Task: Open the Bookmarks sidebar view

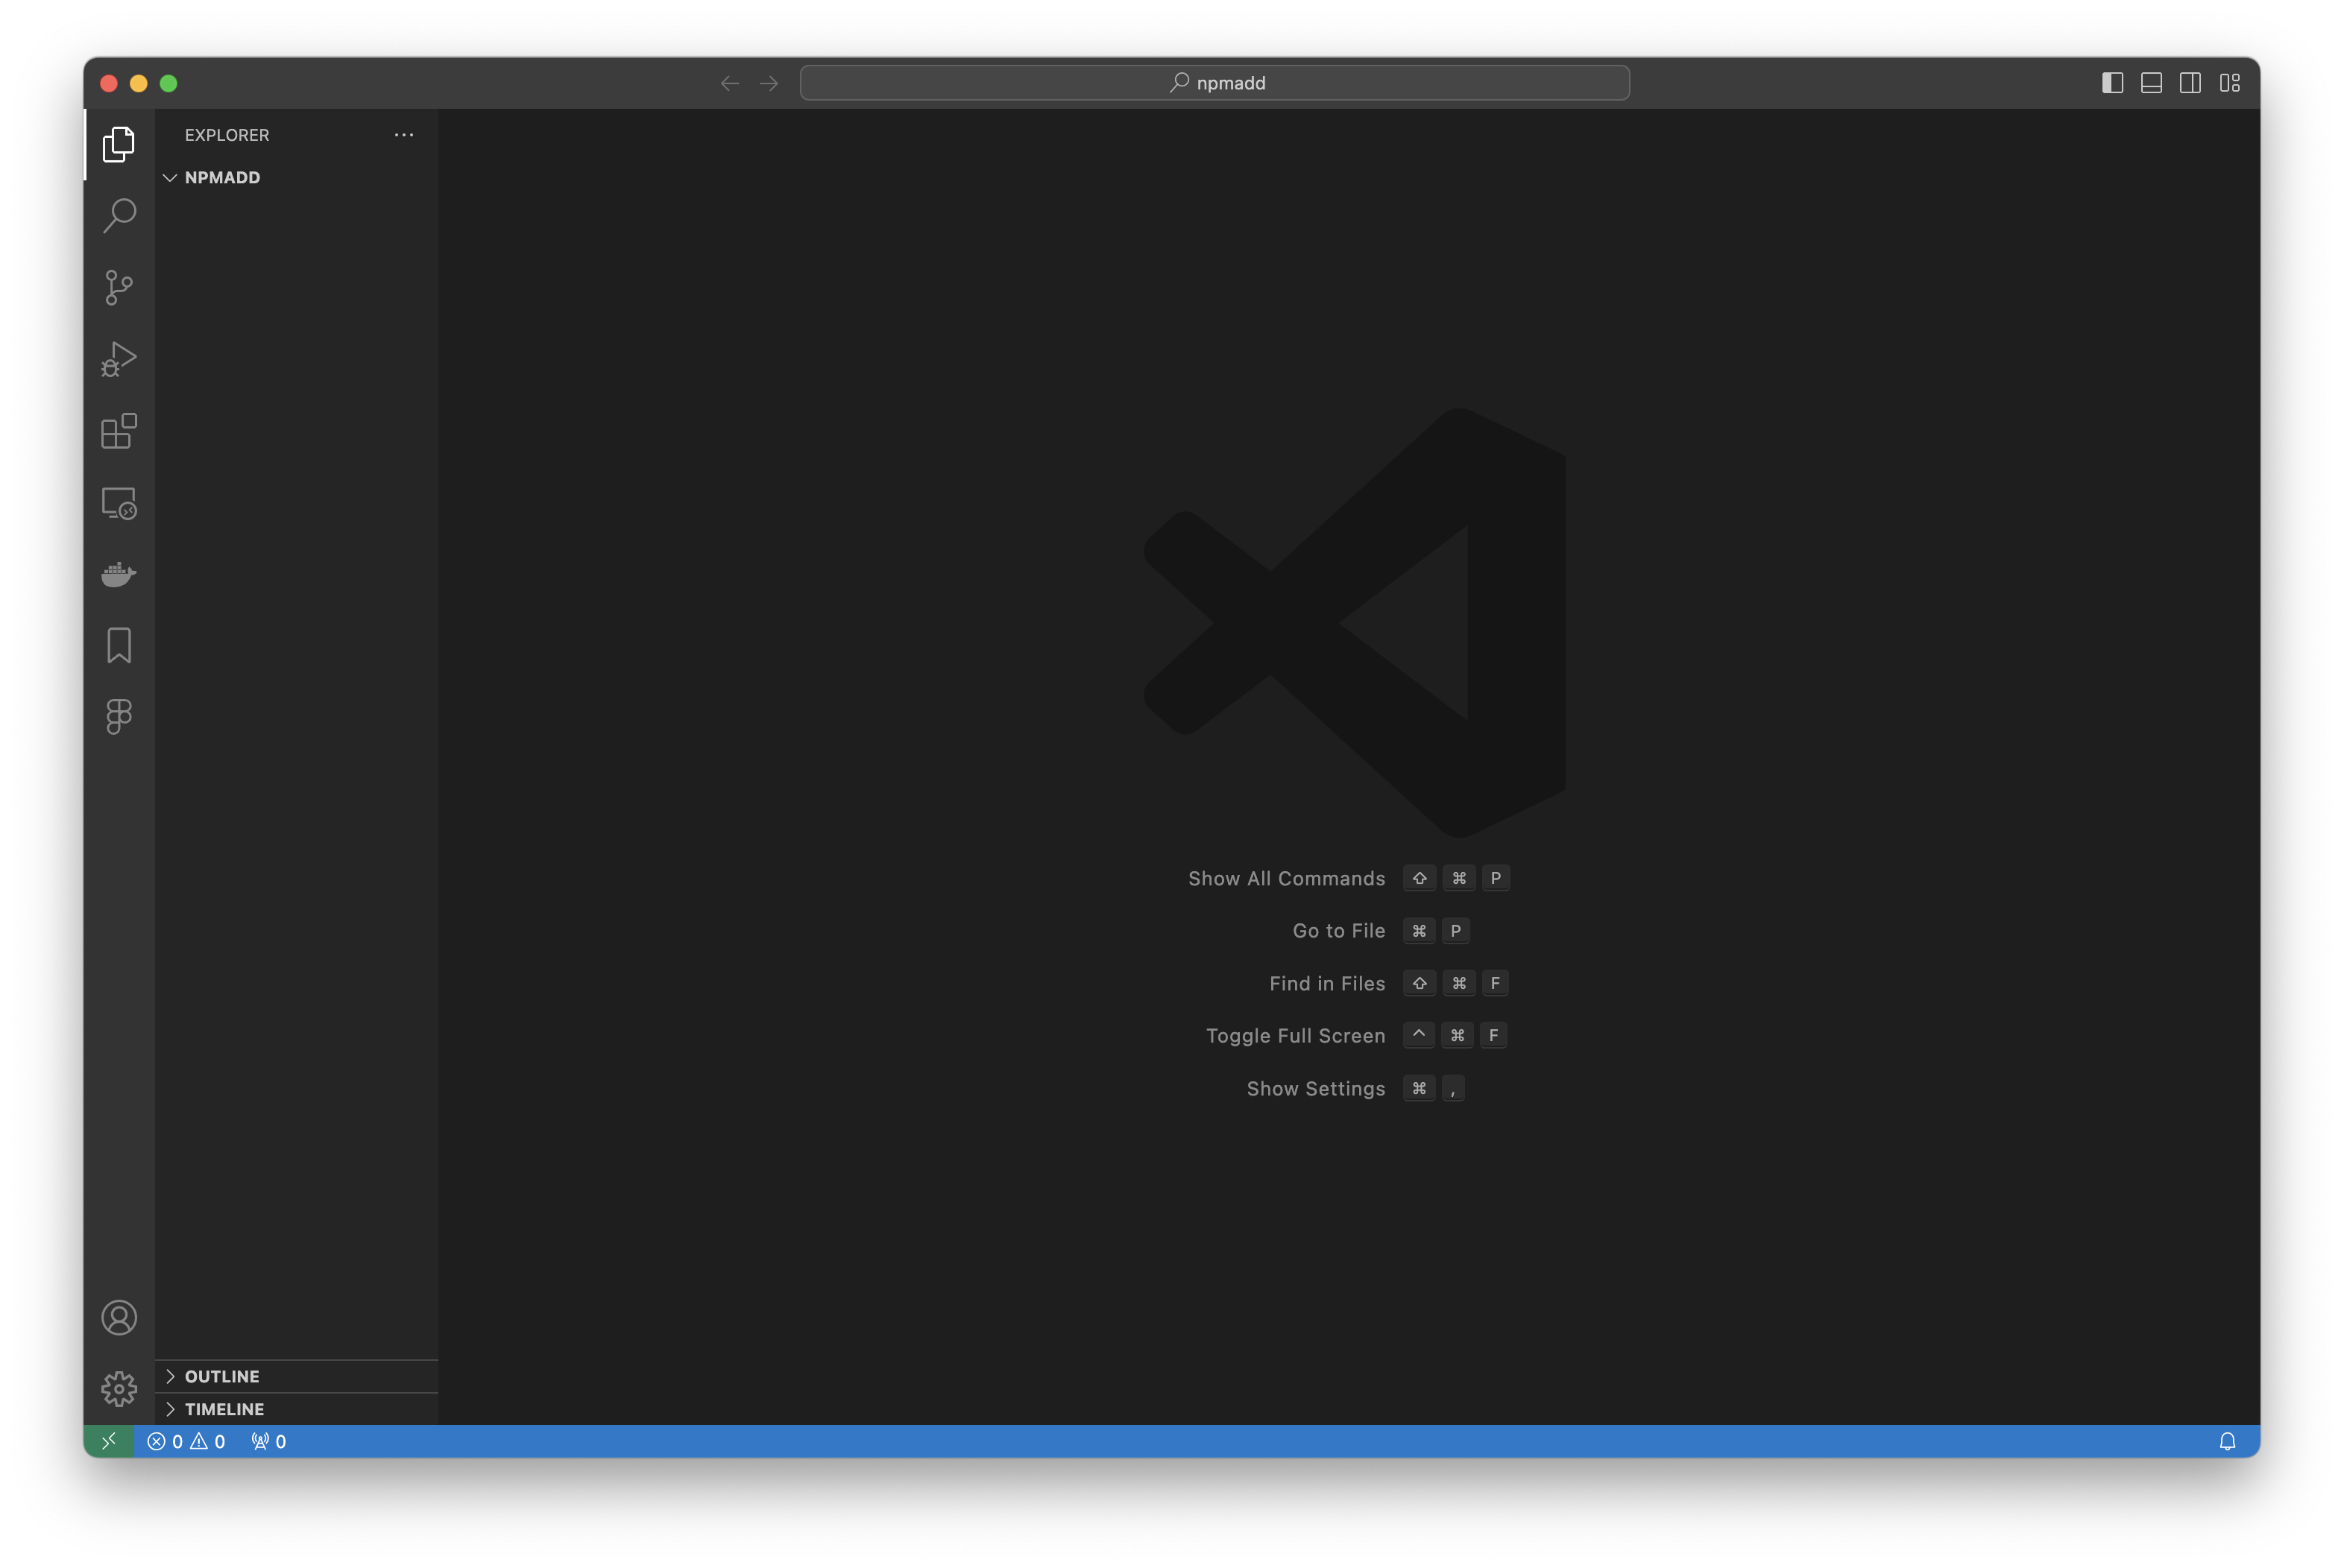Action: (x=119, y=646)
